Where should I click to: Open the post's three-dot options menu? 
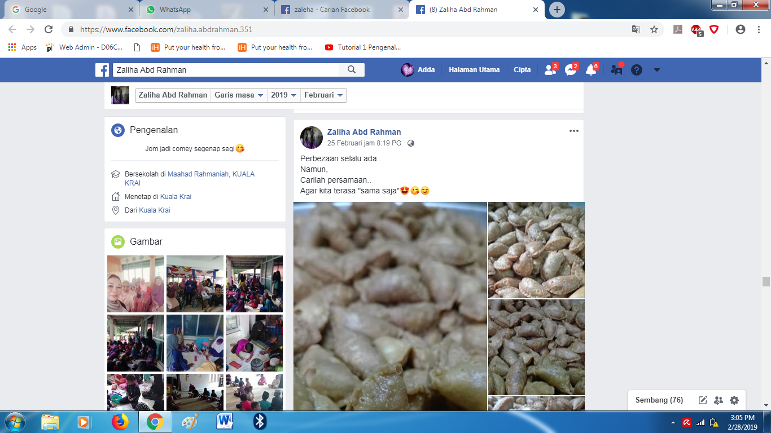[x=573, y=131]
